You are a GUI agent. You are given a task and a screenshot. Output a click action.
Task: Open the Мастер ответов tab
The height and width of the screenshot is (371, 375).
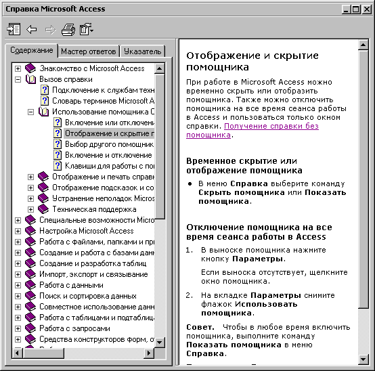coord(89,51)
